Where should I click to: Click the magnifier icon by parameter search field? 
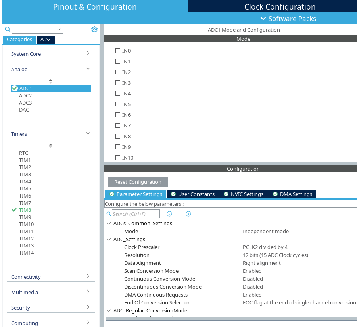[x=109, y=214]
